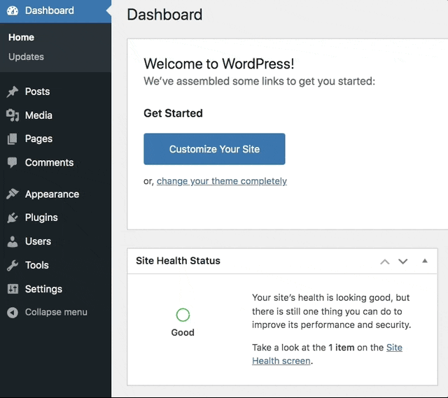Open the Tools menu
Viewport: 448px width, 398px height.
(x=56, y=265)
